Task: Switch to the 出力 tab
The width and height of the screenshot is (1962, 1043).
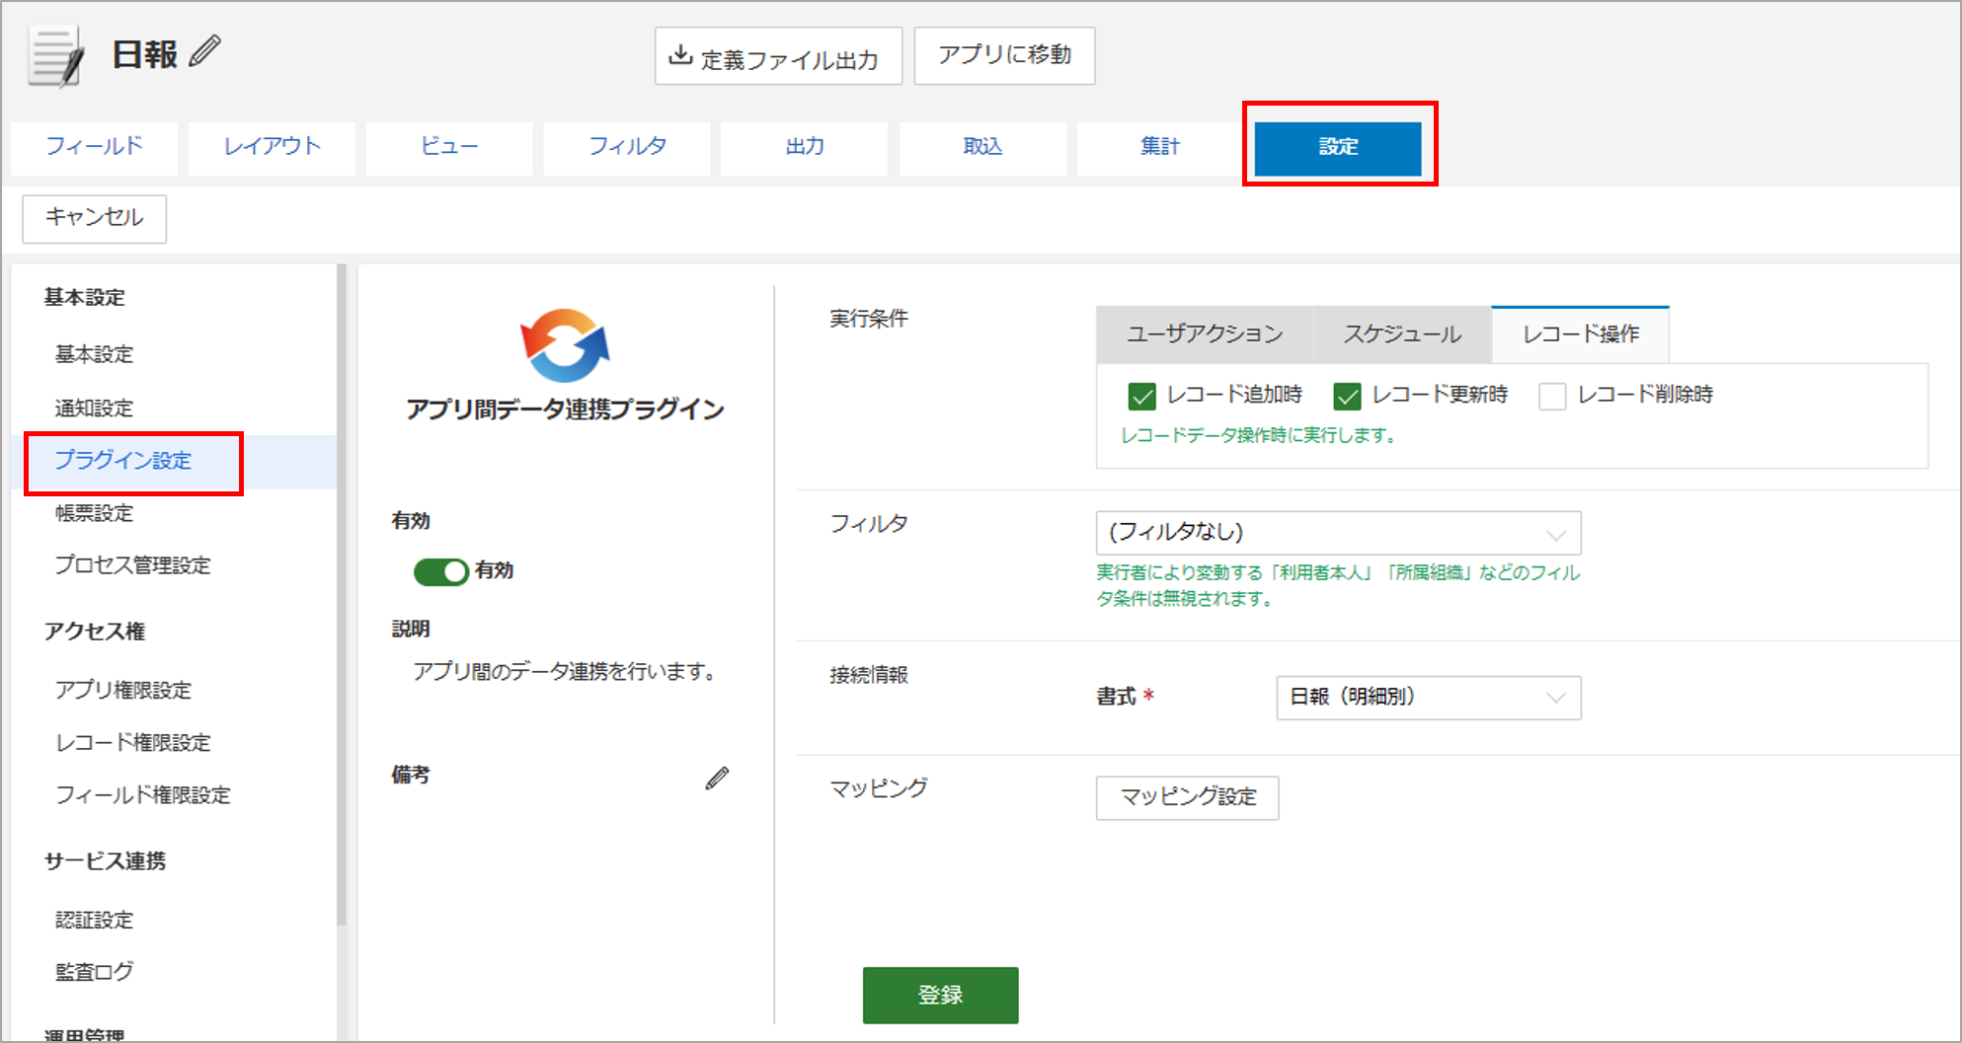Action: coord(805,147)
